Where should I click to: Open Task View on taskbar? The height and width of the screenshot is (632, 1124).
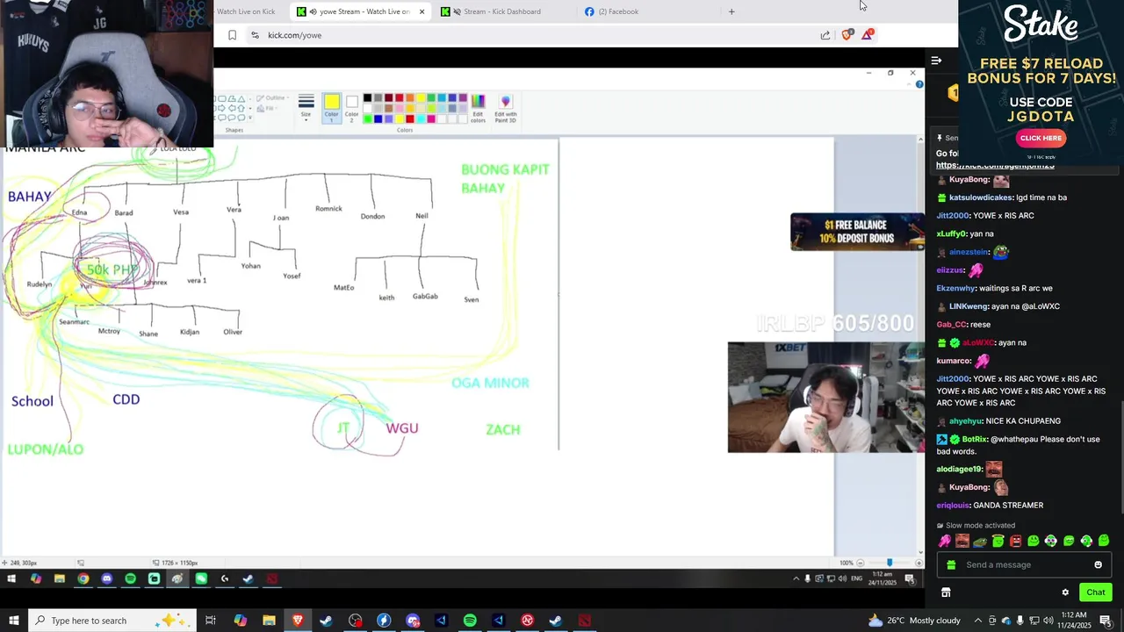click(211, 621)
